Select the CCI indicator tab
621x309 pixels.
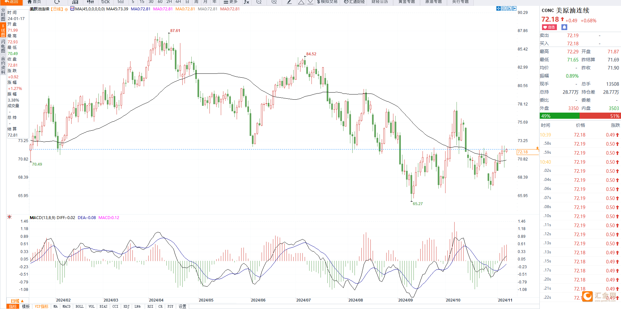tap(116, 306)
